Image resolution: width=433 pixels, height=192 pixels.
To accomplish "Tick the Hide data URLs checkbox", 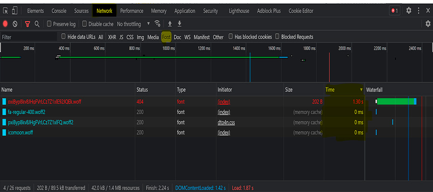I will pyautogui.click(x=64, y=36).
